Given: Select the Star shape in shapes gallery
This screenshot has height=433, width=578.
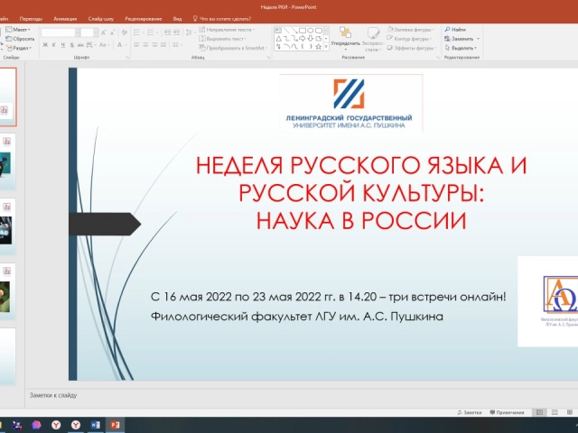Looking at the screenshot, I should coord(319,46).
